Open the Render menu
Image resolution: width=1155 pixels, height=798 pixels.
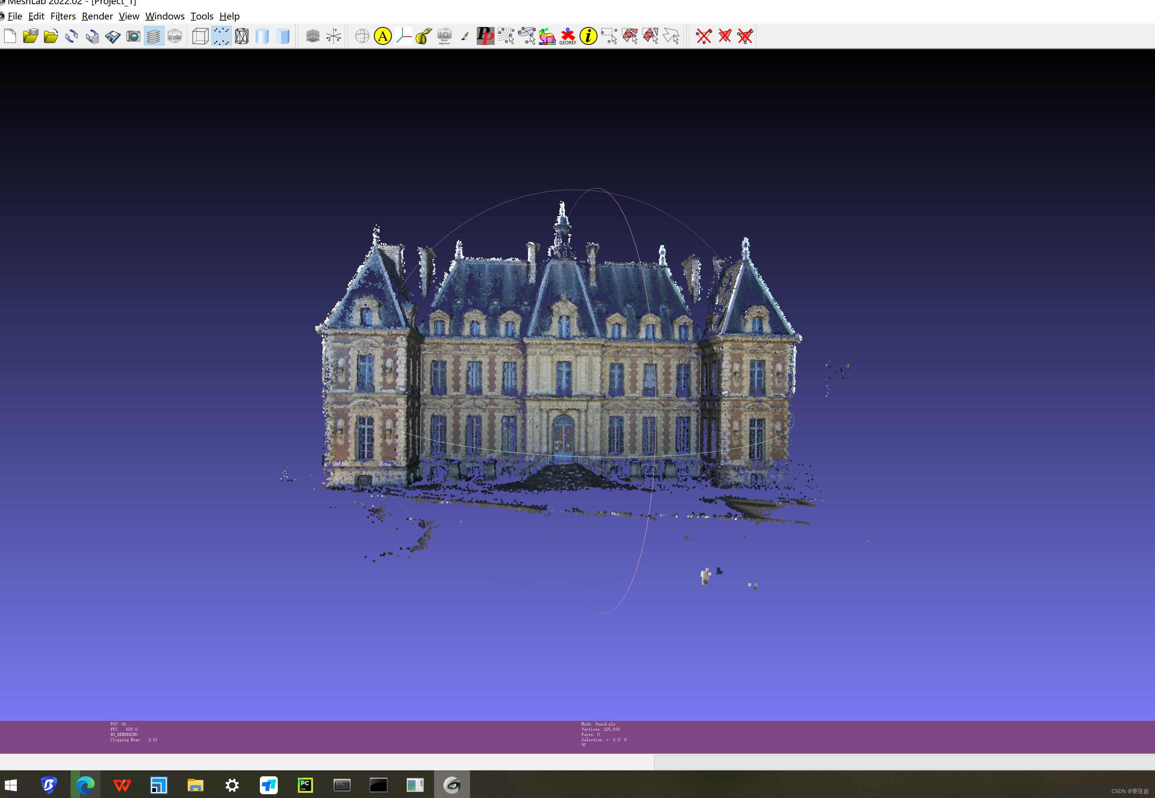97,16
